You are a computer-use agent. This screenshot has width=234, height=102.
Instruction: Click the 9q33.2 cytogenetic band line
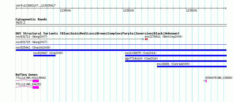click(x=121, y=25)
